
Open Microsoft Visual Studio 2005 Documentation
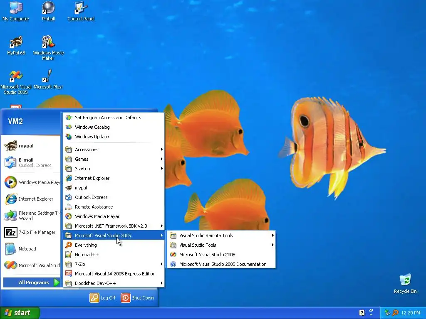[x=221, y=264]
